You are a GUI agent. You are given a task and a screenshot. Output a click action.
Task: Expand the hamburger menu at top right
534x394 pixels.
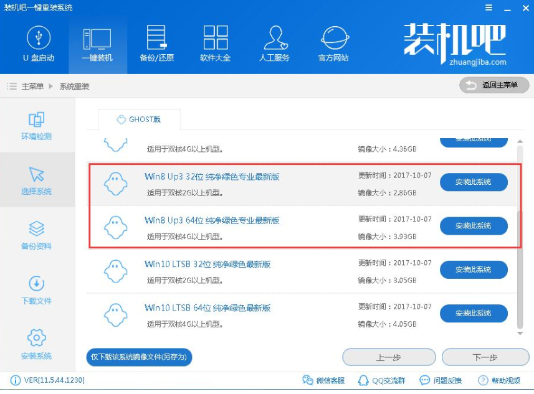pos(488,8)
